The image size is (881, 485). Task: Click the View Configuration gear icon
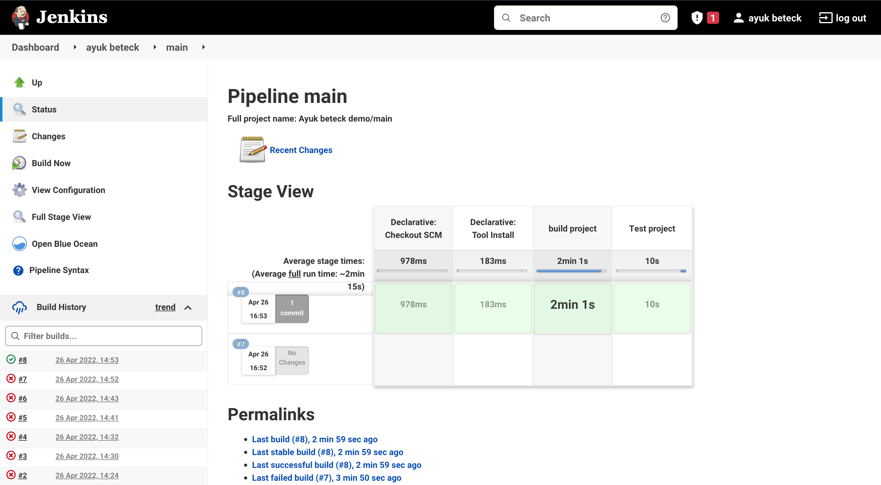coord(19,190)
